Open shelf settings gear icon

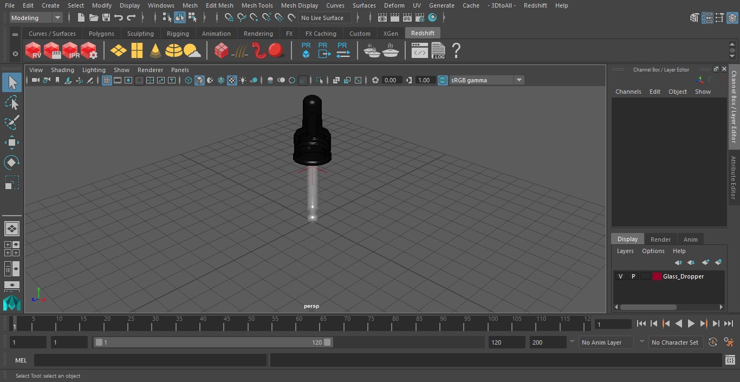tap(15, 54)
